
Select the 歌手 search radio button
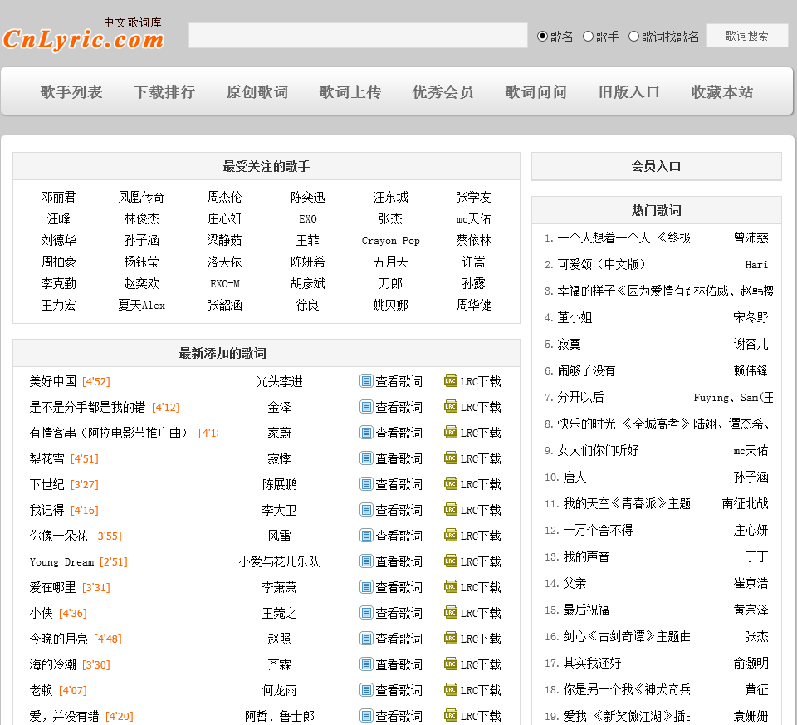(x=588, y=36)
